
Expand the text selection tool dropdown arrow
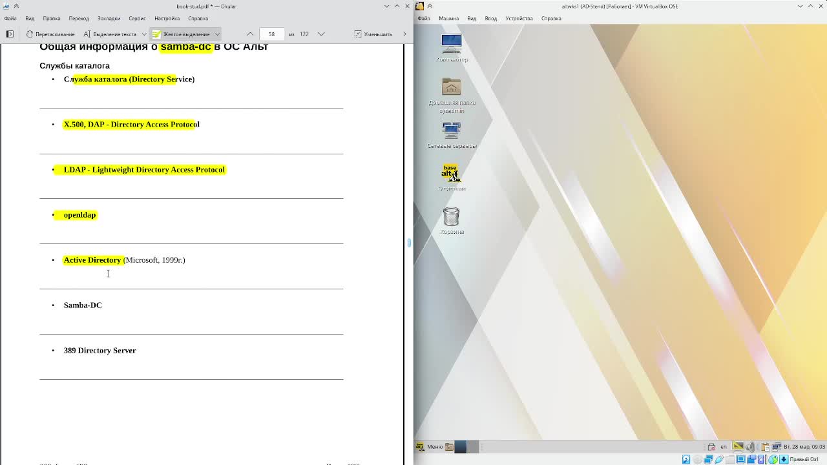click(143, 34)
